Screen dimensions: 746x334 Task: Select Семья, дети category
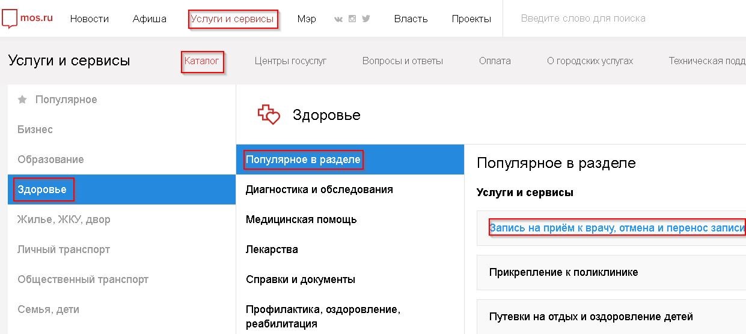click(121, 309)
